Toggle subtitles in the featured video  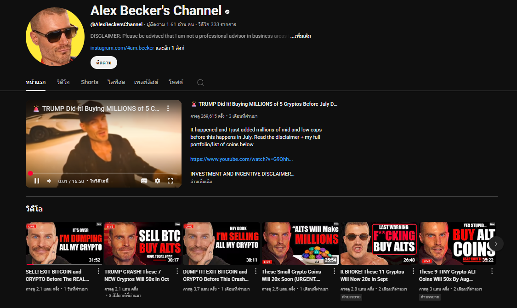144,181
